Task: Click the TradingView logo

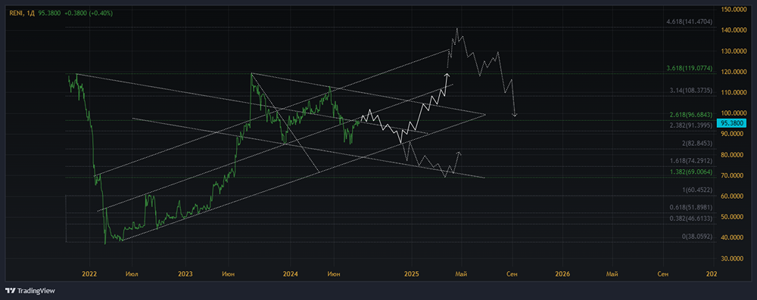Action: (x=30, y=291)
